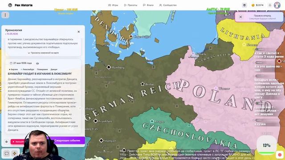Click the speaker icon by 27 мая 1936
The image size is (285, 160).
[x=37, y=63]
